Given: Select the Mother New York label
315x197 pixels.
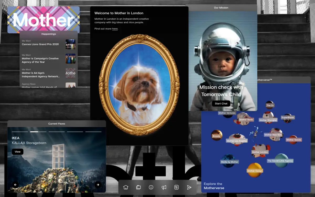Looking at the screenshot, I should pos(273,135).
